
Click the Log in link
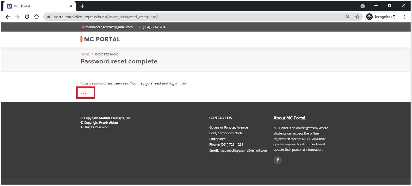pyautogui.click(x=85, y=92)
